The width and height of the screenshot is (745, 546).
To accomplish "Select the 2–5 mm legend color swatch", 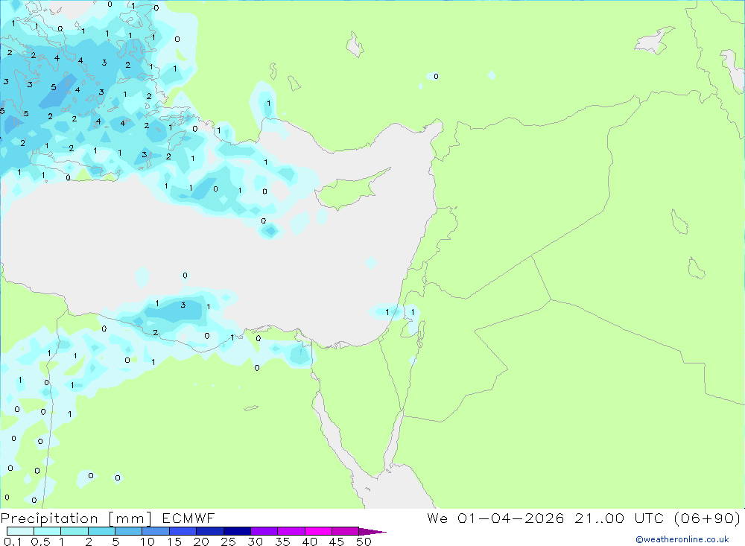I will click(x=101, y=531).
